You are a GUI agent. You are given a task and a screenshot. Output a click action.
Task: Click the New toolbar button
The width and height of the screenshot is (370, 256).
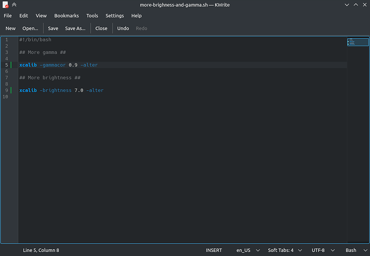coord(11,28)
